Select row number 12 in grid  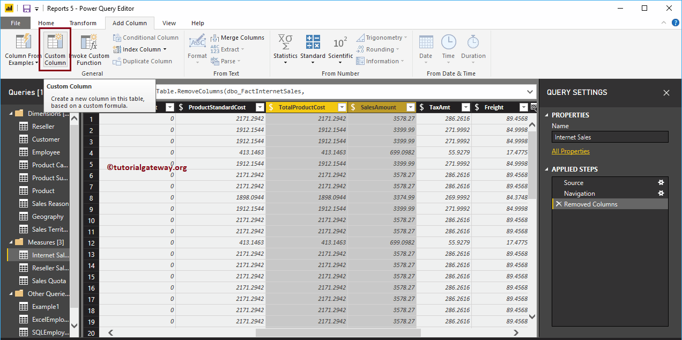(91, 242)
